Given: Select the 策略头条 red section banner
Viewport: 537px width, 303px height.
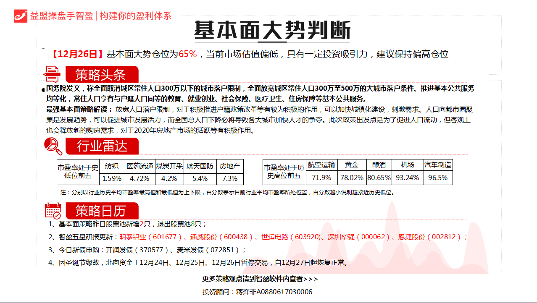Looking at the screenshot, I should (x=101, y=75).
